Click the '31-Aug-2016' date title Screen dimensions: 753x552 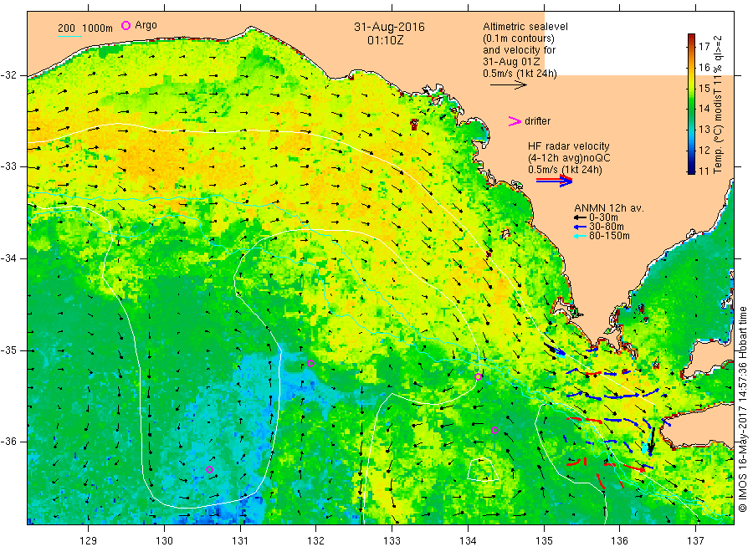pyautogui.click(x=389, y=27)
